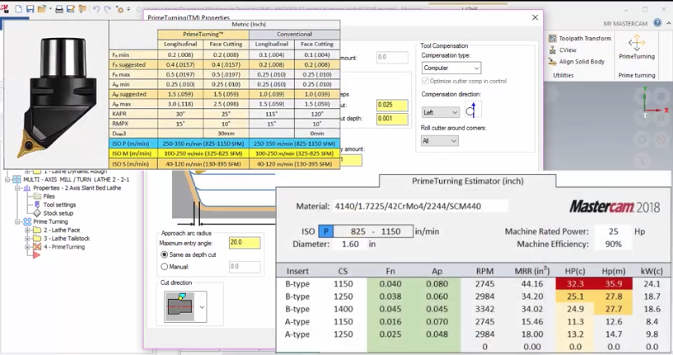Click the 4 - PrimeTurning crossed folder icon
The height and width of the screenshot is (355, 673).
(37, 247)
